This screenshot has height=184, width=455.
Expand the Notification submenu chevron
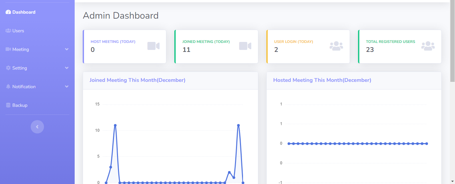67,87
